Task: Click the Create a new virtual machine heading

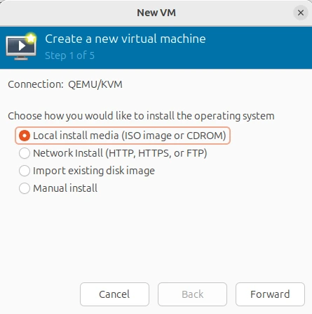Action: 126,39
